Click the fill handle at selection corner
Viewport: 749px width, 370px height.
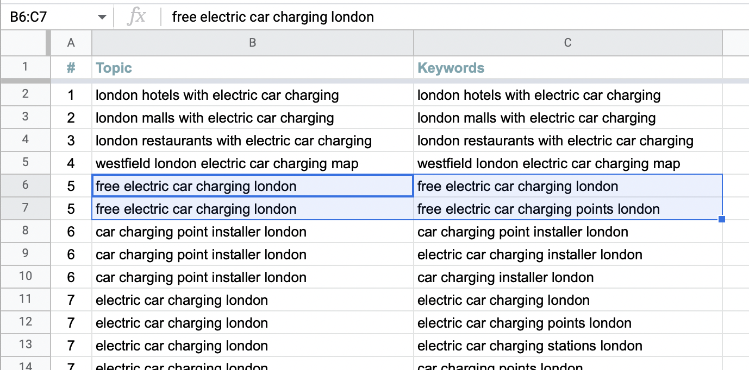tap(722, 219)
